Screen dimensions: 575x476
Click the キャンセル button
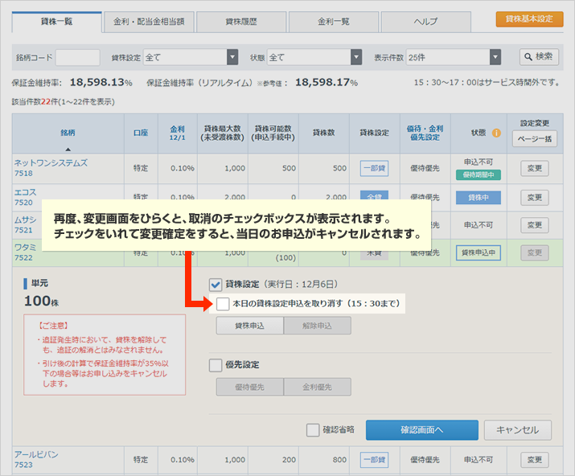click(x=518, y=430)
